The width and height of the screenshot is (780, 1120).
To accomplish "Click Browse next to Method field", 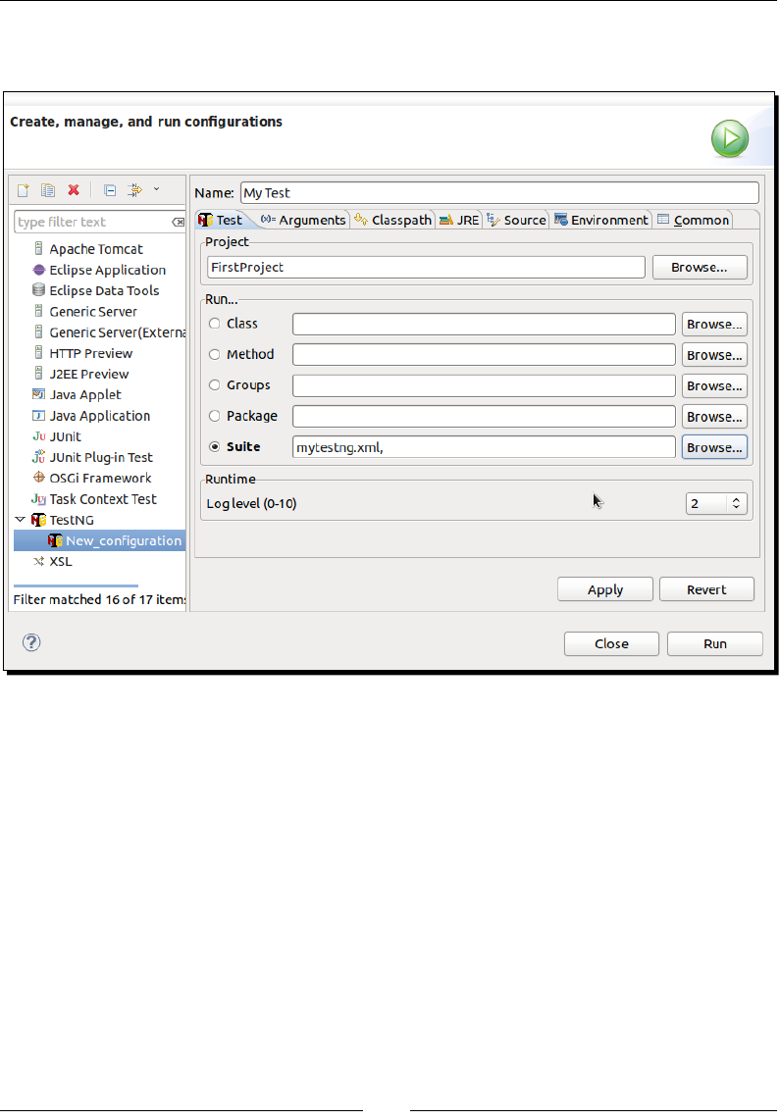I will click(714, 355).
